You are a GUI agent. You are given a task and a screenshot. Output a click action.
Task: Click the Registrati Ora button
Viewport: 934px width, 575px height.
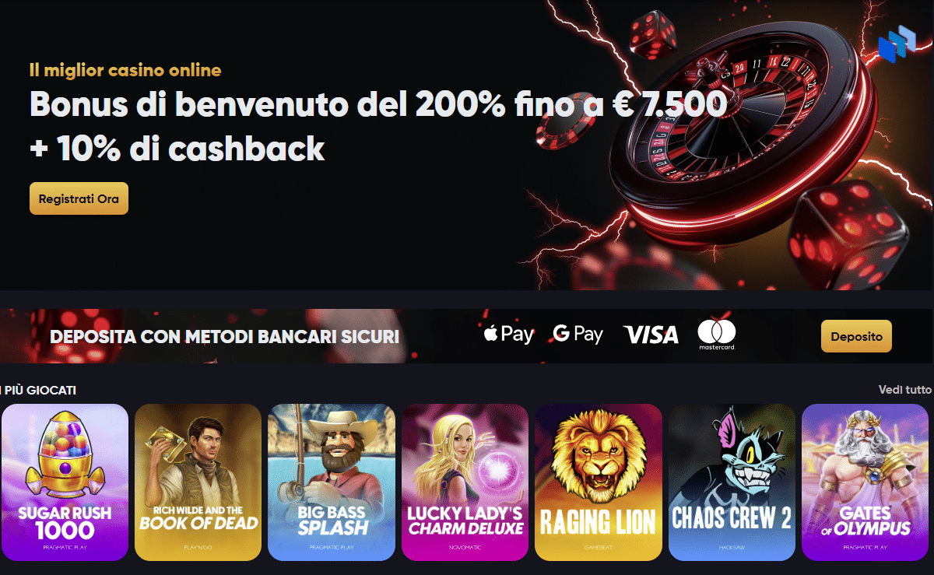click(79, 198)
